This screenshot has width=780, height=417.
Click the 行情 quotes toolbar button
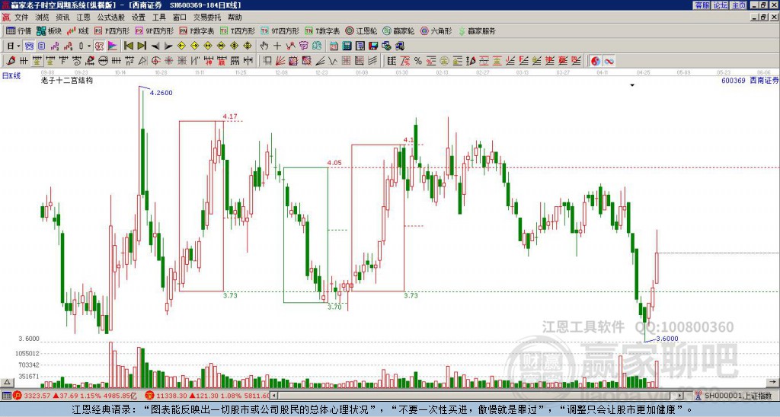click(x=18, y=30)
